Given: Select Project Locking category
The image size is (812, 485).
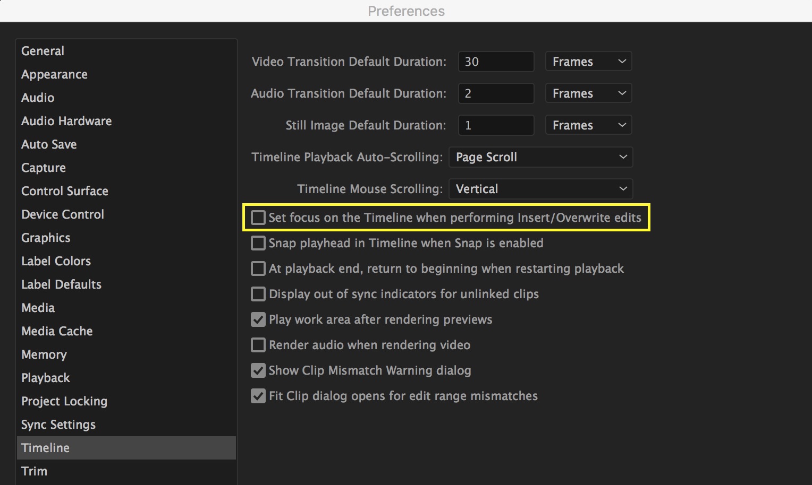Looking at the screenshot, I should [x=126, y=401].
